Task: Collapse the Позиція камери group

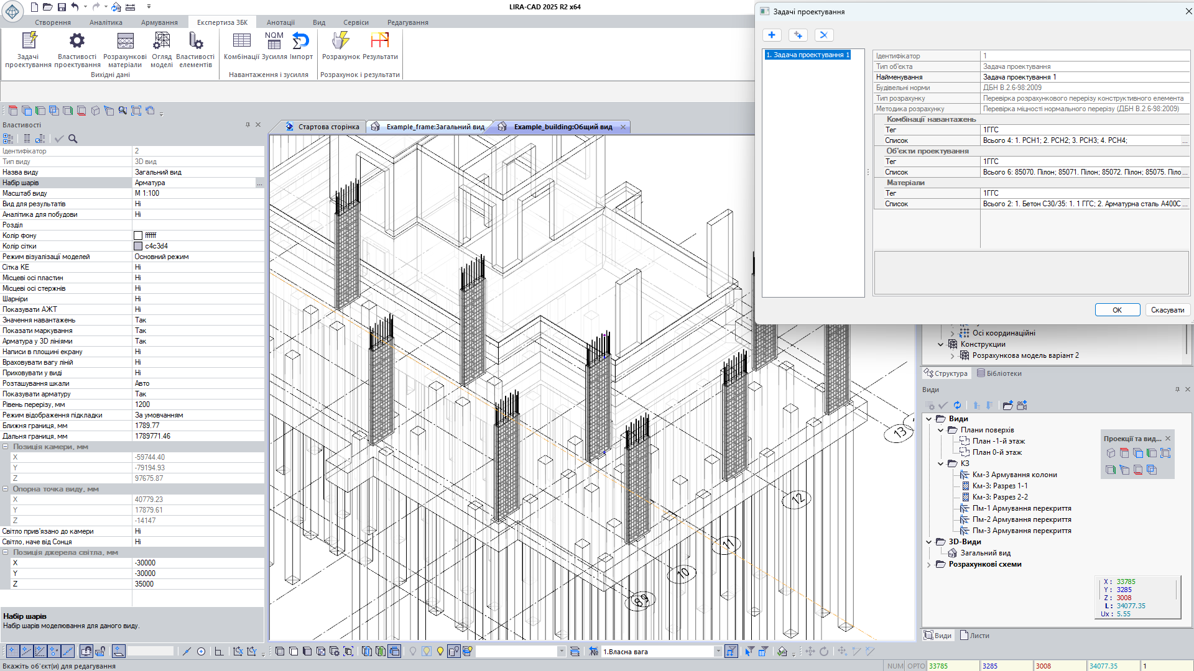Action: click(x=6, y=447)
